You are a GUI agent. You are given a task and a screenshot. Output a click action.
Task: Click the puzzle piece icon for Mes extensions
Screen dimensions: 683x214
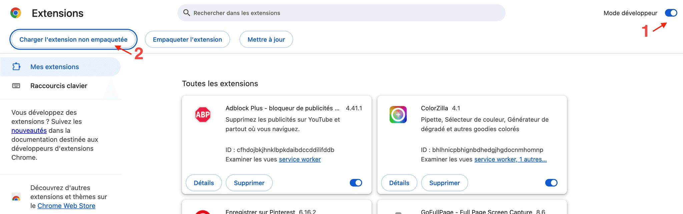tap(16, 67)
